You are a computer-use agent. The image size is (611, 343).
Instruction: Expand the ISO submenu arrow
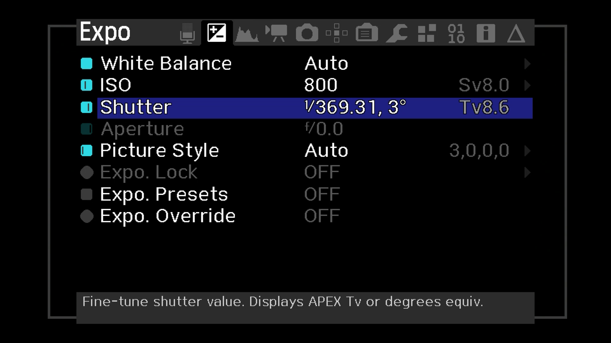527,85
